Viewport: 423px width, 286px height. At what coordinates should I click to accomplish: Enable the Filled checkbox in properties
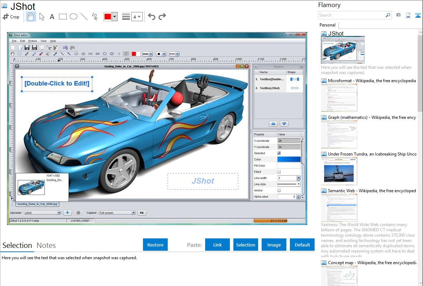click(279, 172)
